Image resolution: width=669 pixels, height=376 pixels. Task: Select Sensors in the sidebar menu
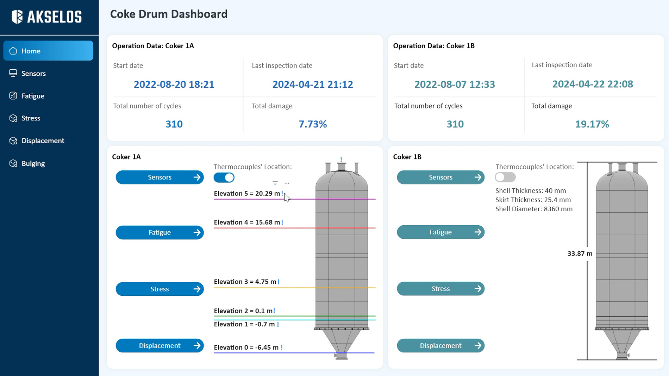point(33,73)
